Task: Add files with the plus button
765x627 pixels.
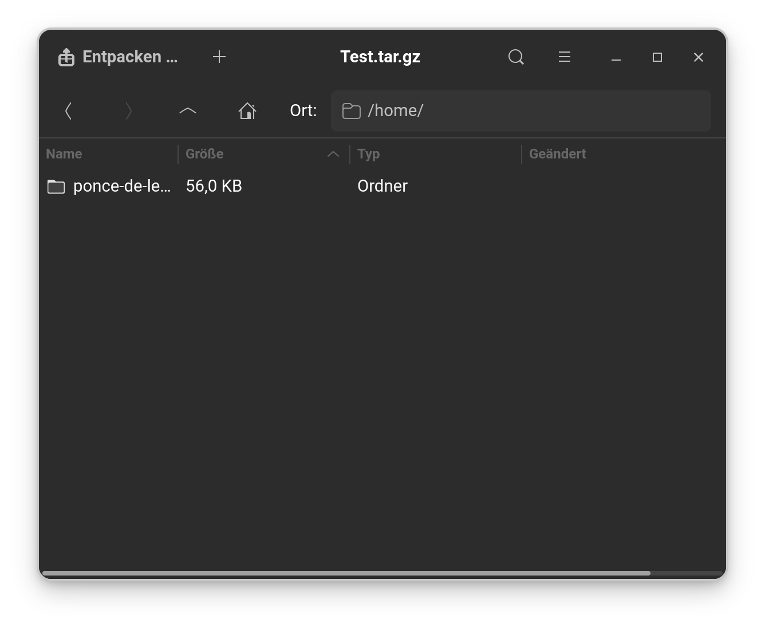Action: [219, 57]
